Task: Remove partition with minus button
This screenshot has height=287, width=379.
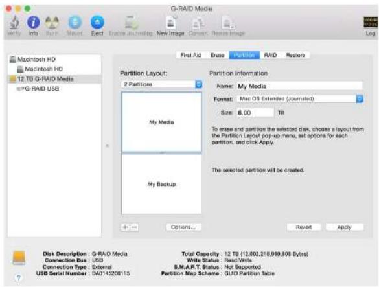Action: click(x=134, y=227)
